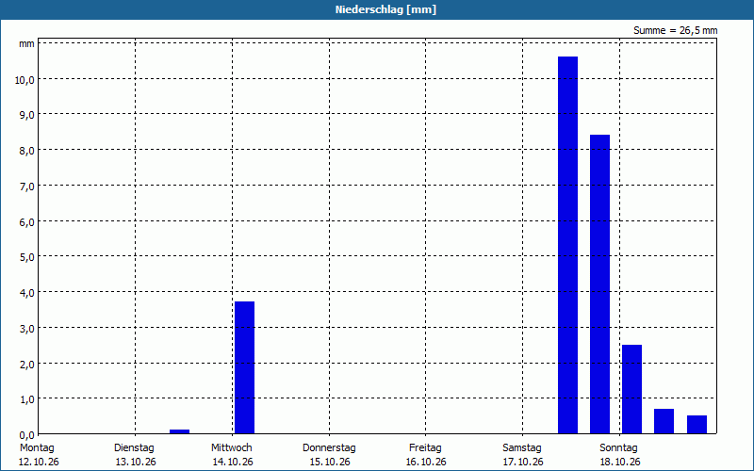Image resolution: width=754 pixels, height=471 pixels.
Task: Click the Mittwoch axis label
Action: [231, 448]
